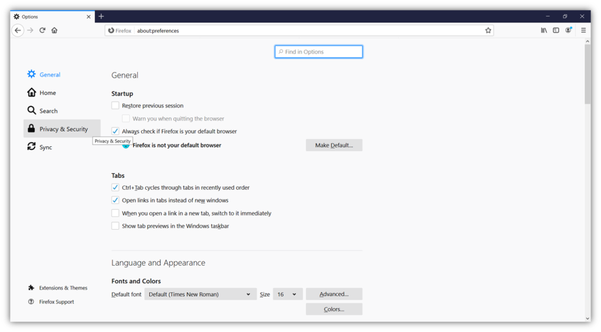The image size is (601, 332).
Task: Click the Make Default... button
Action: click(x=334, y=145)
